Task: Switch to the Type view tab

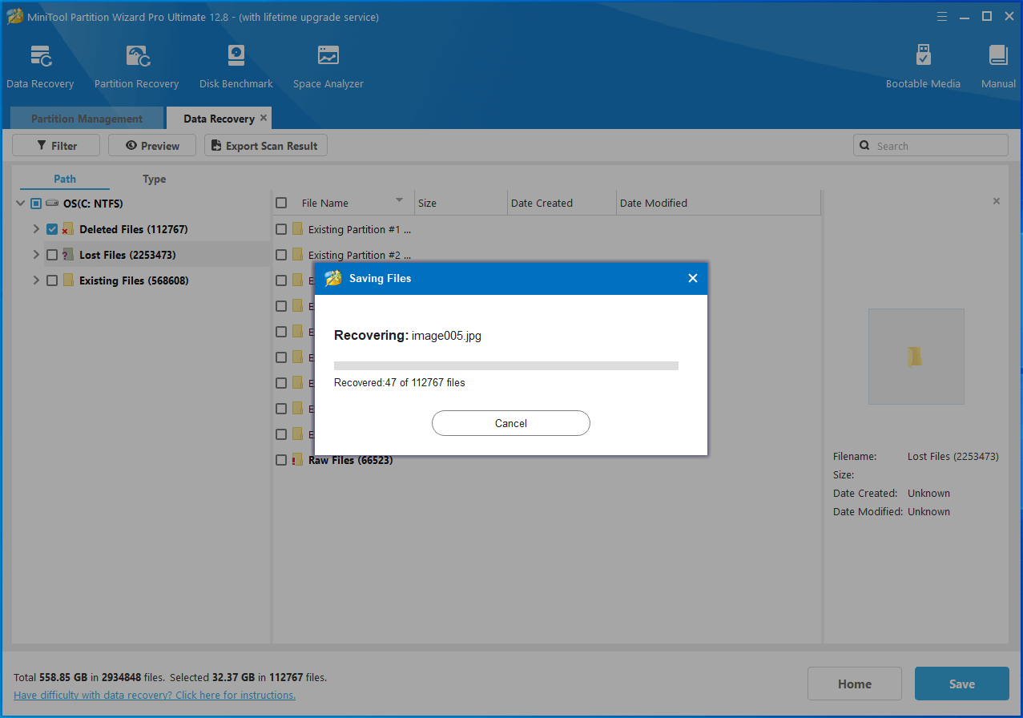Action: [155, 179]
